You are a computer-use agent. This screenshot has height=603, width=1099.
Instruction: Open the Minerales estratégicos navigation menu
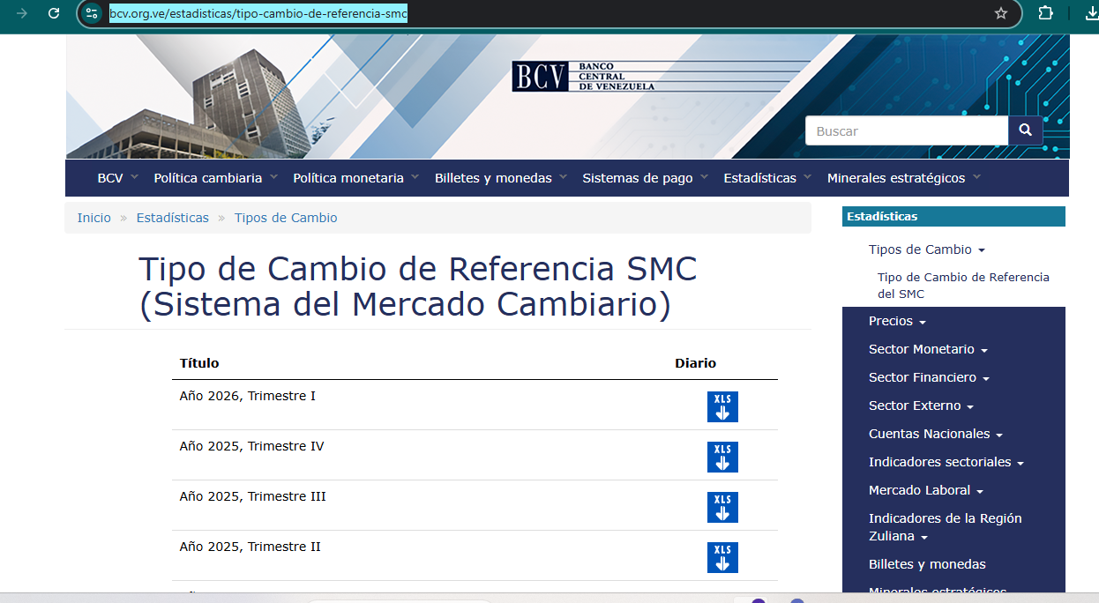[x=903, y=178]
